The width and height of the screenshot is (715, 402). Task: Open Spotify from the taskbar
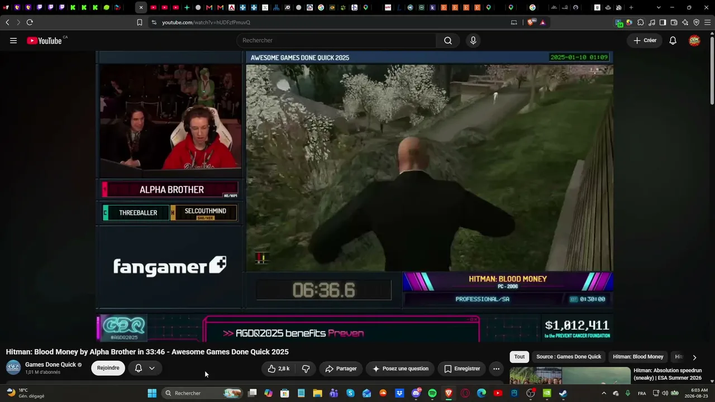pyautogui.click(x=432, y=393)
